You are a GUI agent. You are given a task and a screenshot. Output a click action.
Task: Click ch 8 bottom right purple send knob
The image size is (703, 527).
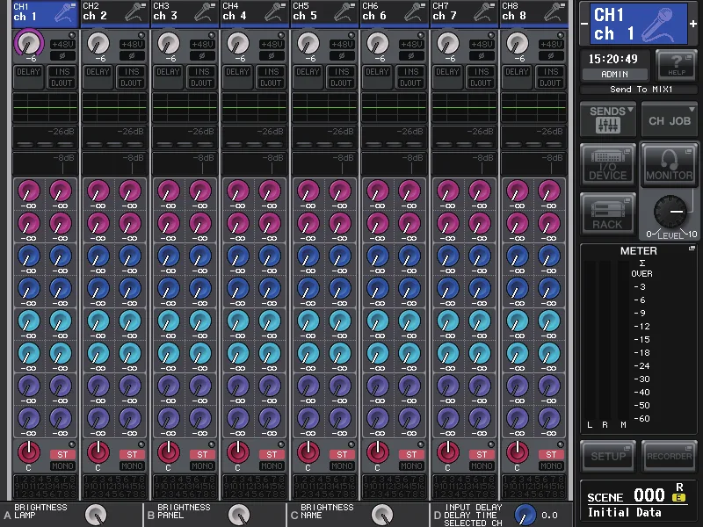click(x=549, y=419)
